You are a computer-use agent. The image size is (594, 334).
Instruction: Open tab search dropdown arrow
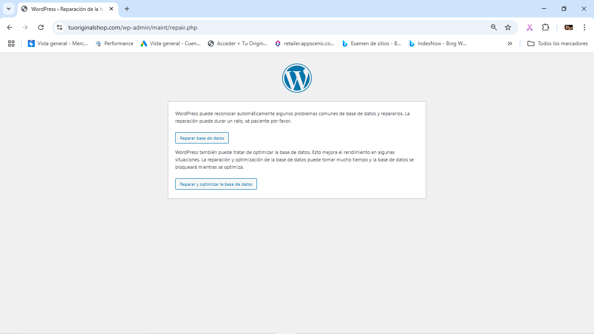click(8, 9)
